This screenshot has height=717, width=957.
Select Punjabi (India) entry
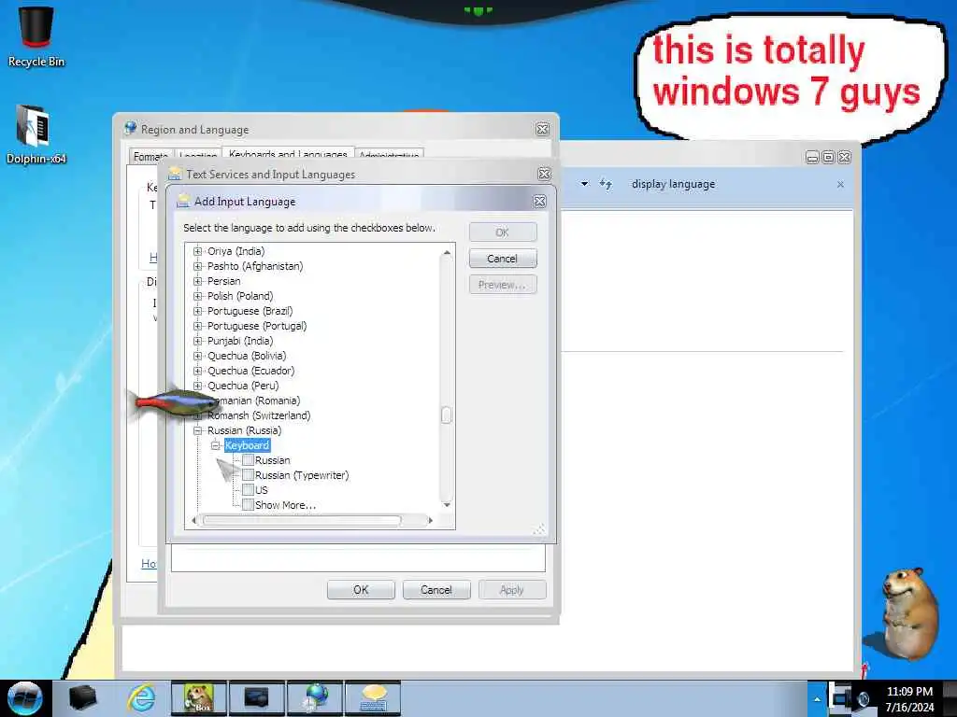coord(240,341)
